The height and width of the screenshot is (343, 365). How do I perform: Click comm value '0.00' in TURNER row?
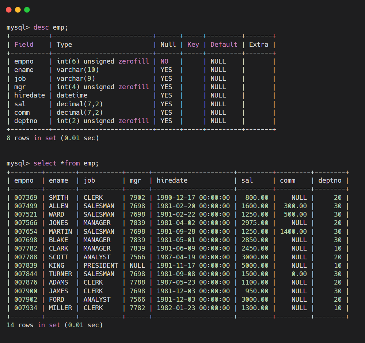click(x=299, y=274)
